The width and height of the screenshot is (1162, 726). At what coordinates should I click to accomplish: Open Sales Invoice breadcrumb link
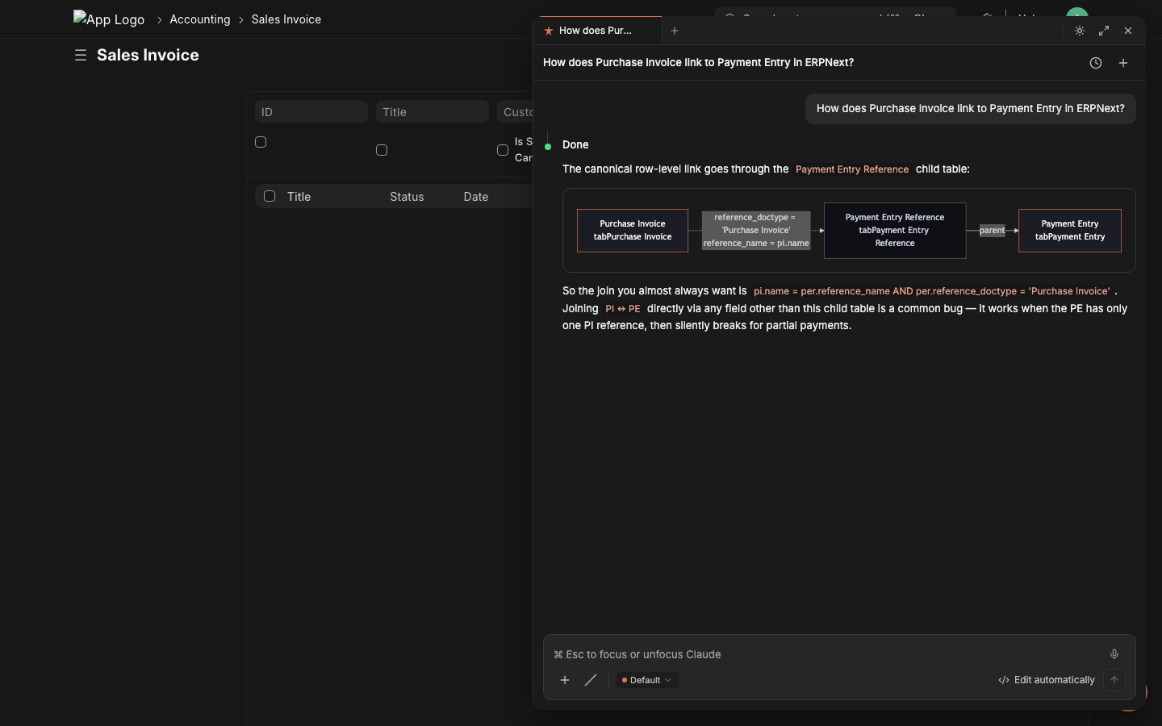point(286,19)
